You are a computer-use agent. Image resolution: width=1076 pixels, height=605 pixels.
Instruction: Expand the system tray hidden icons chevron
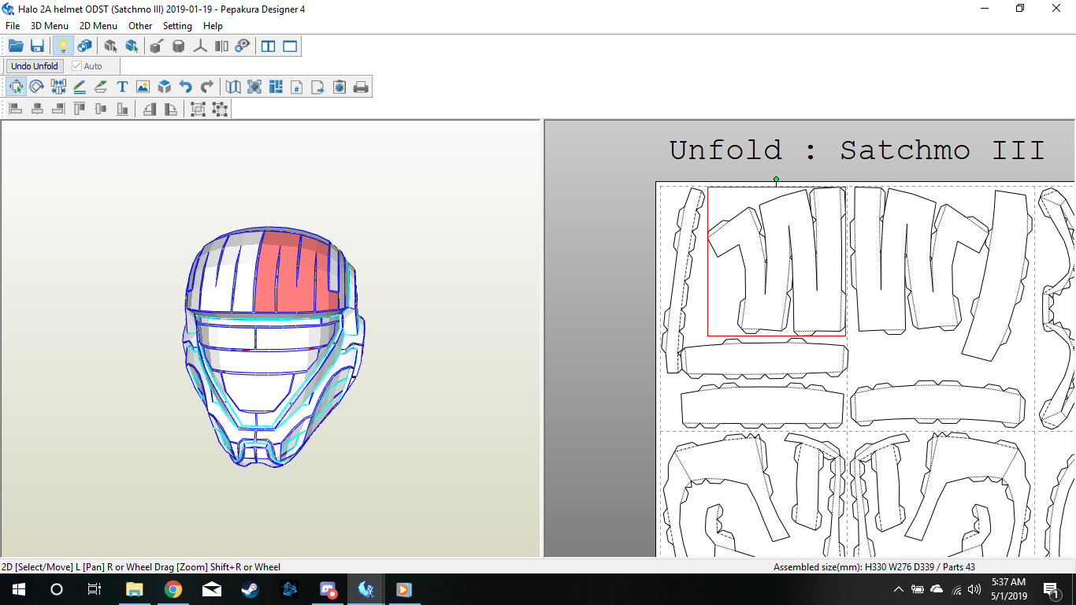(899, 589)
